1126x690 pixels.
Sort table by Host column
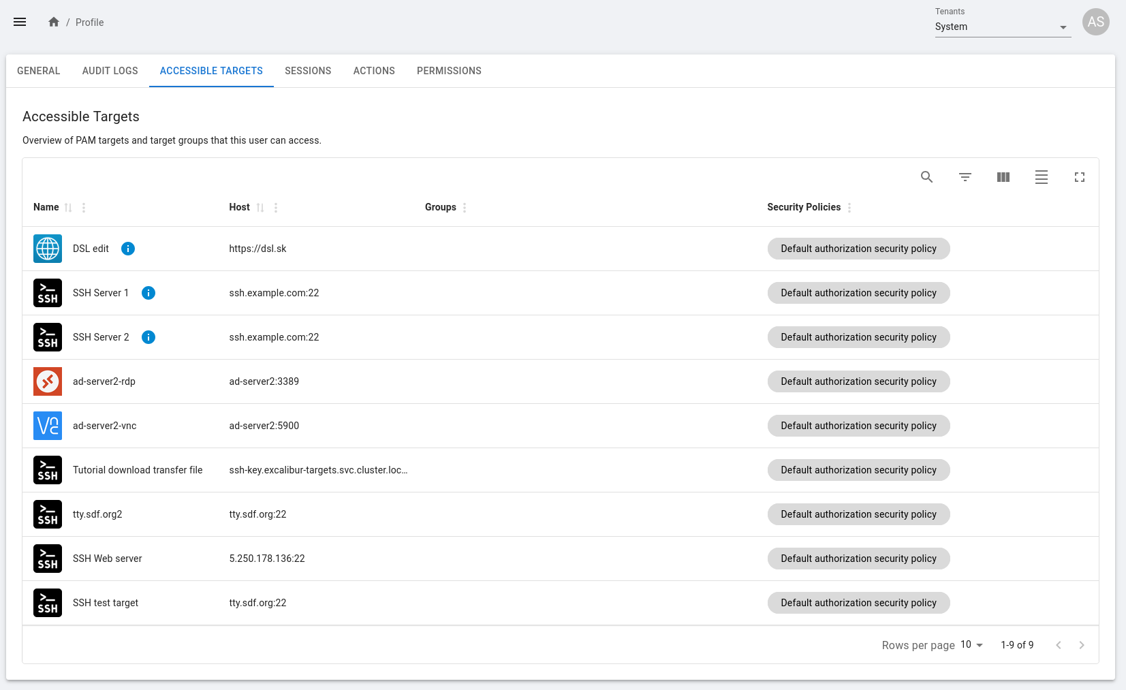click(260, 208)
